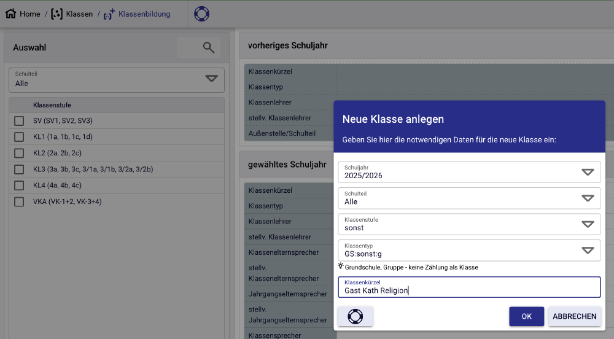Check the SV (SV1, SV2, SV3) checkbox

[x=19, y=121]
